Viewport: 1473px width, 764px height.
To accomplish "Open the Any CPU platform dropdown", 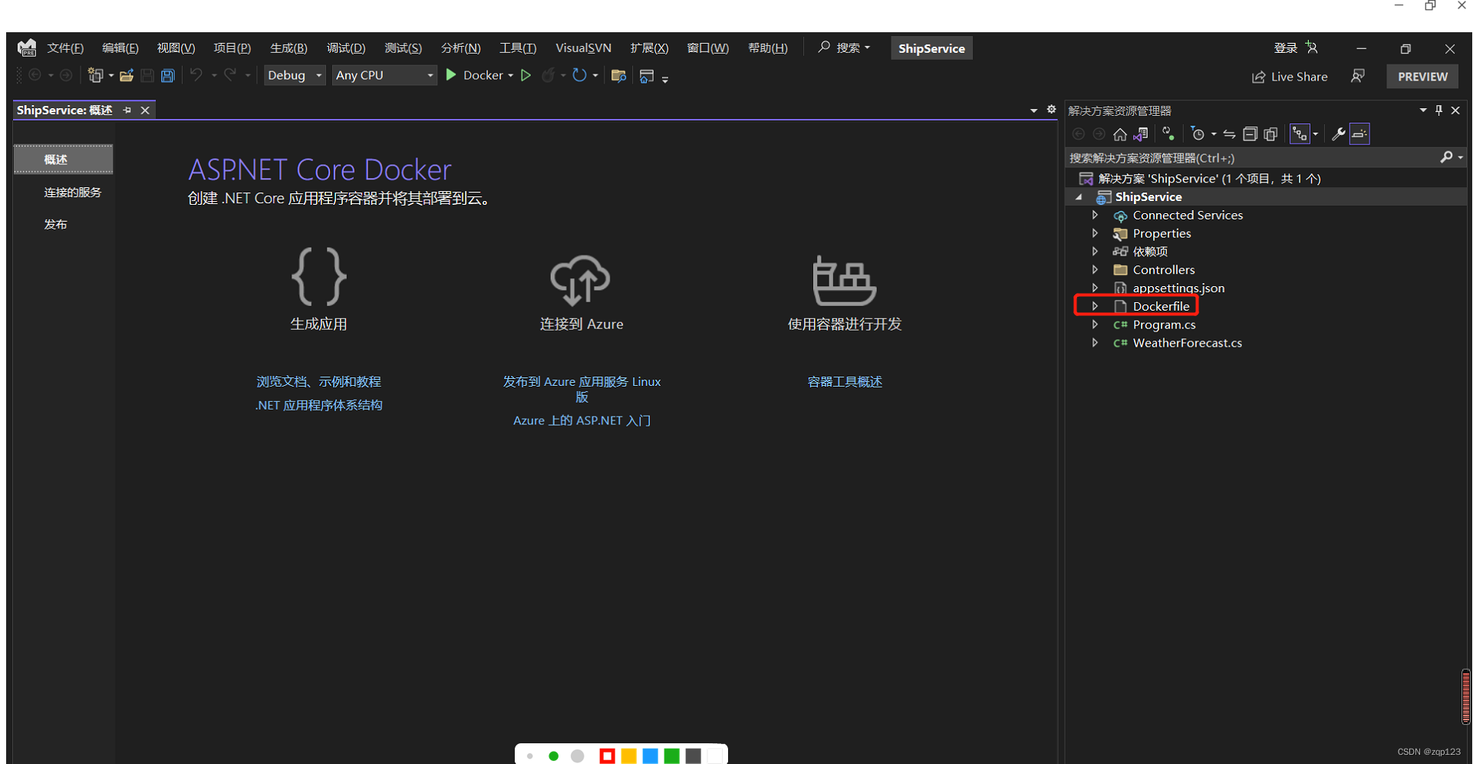I will pyautogui.click(x=384, y=74).
